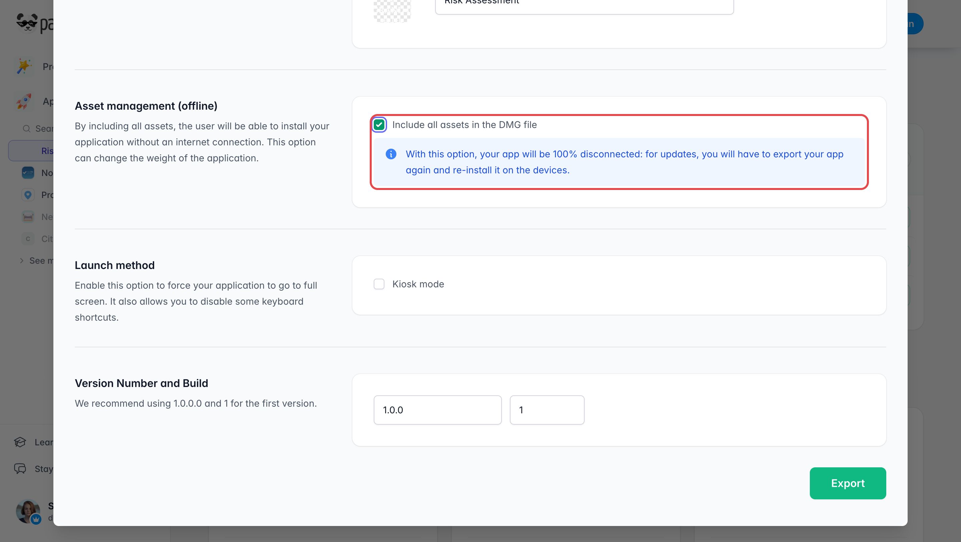
Task: Edit the build number field
Action: [547, 410]
